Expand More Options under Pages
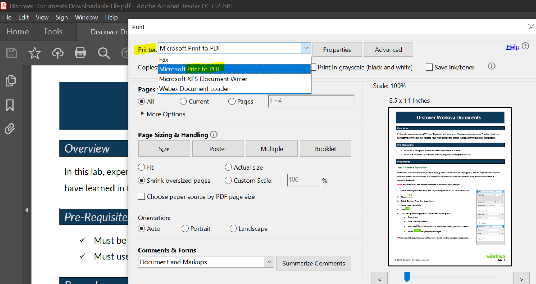 click(163, 114)
